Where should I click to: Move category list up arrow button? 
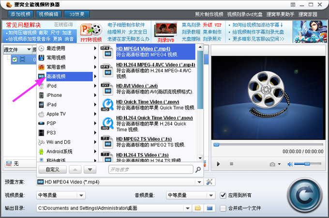click(x=75, y=170)
